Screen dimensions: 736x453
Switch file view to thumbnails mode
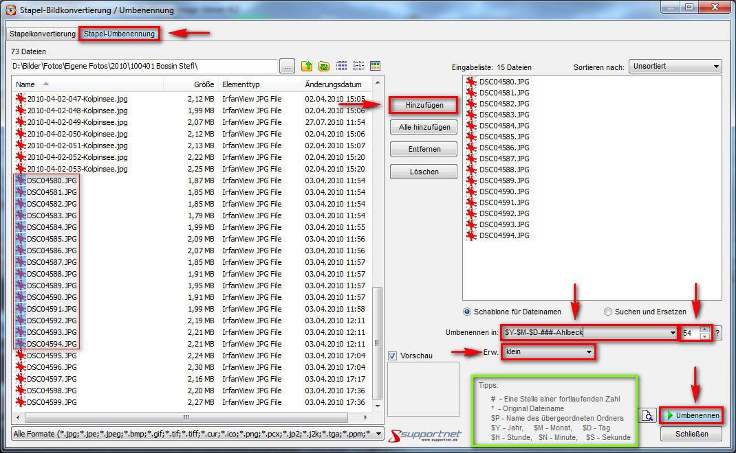click(375, 67)
